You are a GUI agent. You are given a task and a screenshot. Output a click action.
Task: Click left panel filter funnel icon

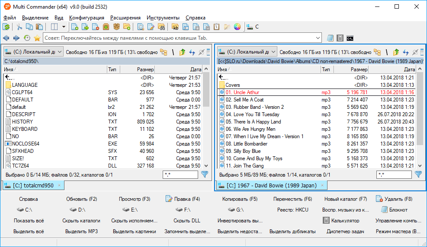(205, 174)
